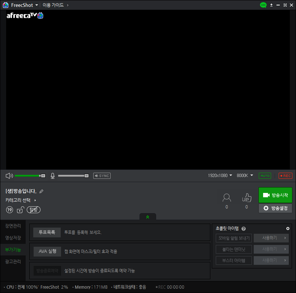
Task: Click 사용하기 for 불타는 텐미닛
Action: click(271, 249)
